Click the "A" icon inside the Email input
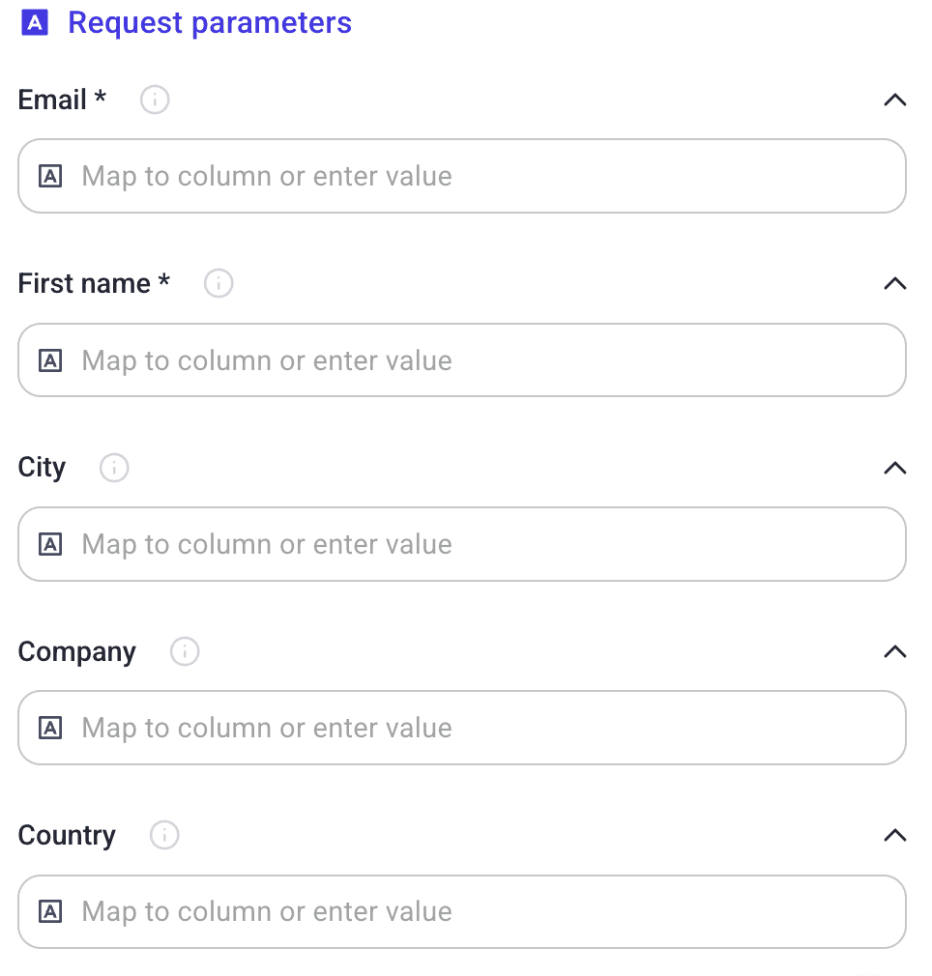Viewport: 932px width, 976px height. (x=49, y=176)
